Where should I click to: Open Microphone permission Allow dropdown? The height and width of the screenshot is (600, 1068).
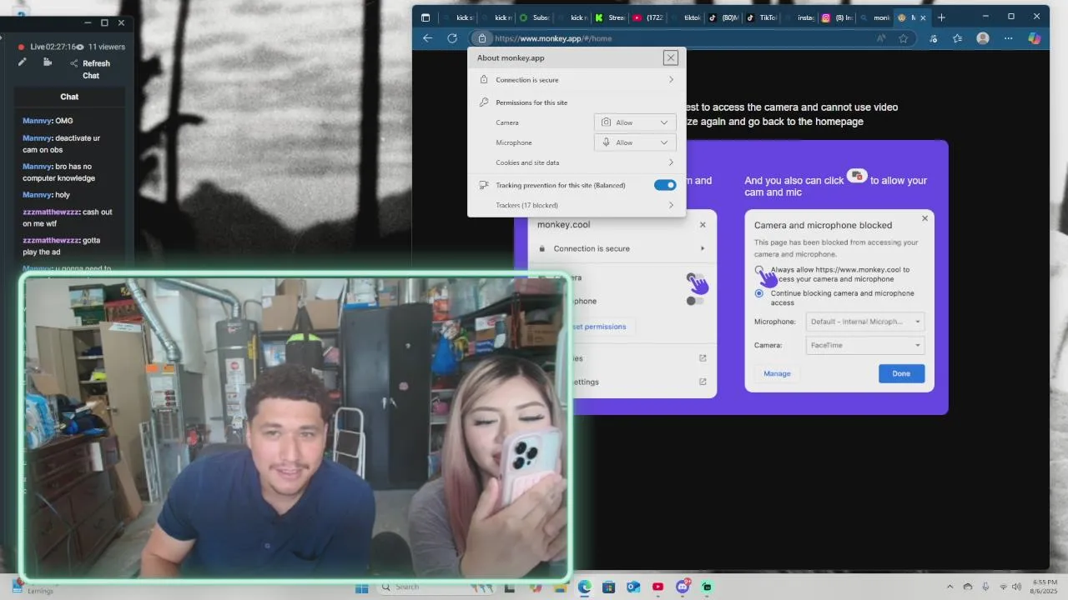pyautogui.click(x=635, y=142)
